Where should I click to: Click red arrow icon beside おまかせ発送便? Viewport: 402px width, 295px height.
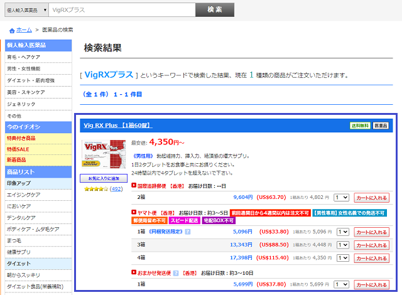pos(134,272)
